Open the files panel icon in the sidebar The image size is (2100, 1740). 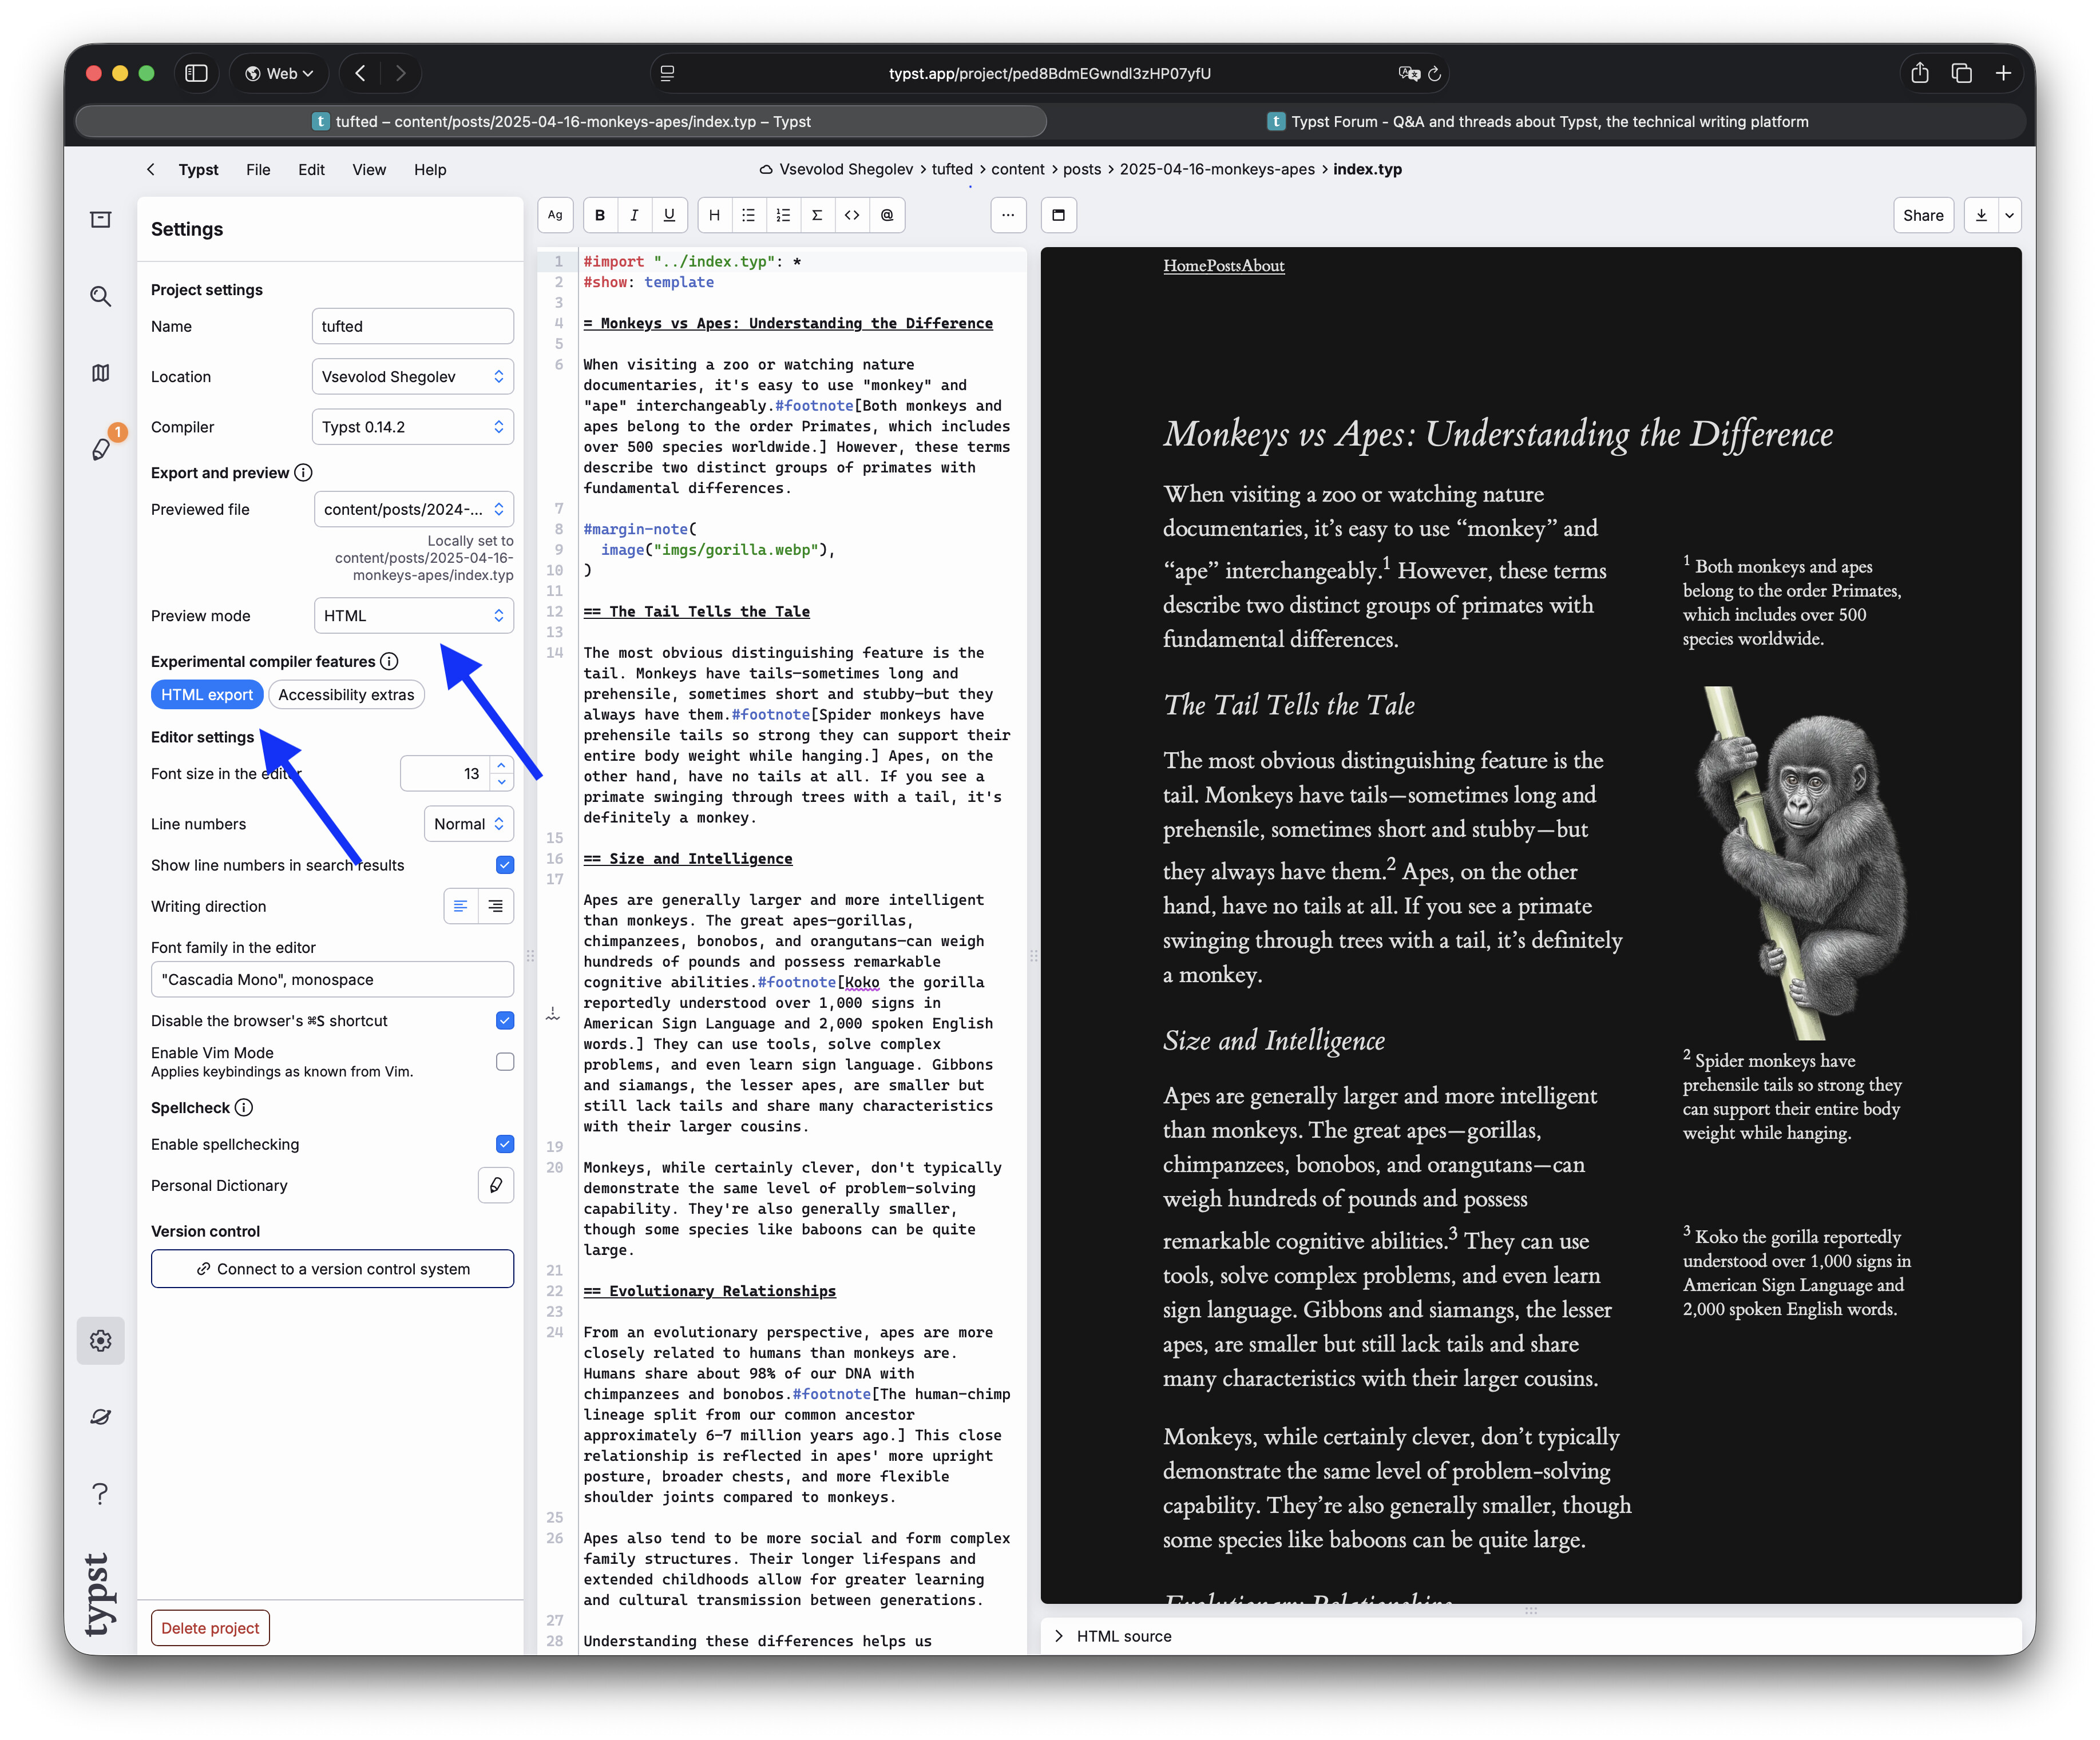tap(100, 220)
